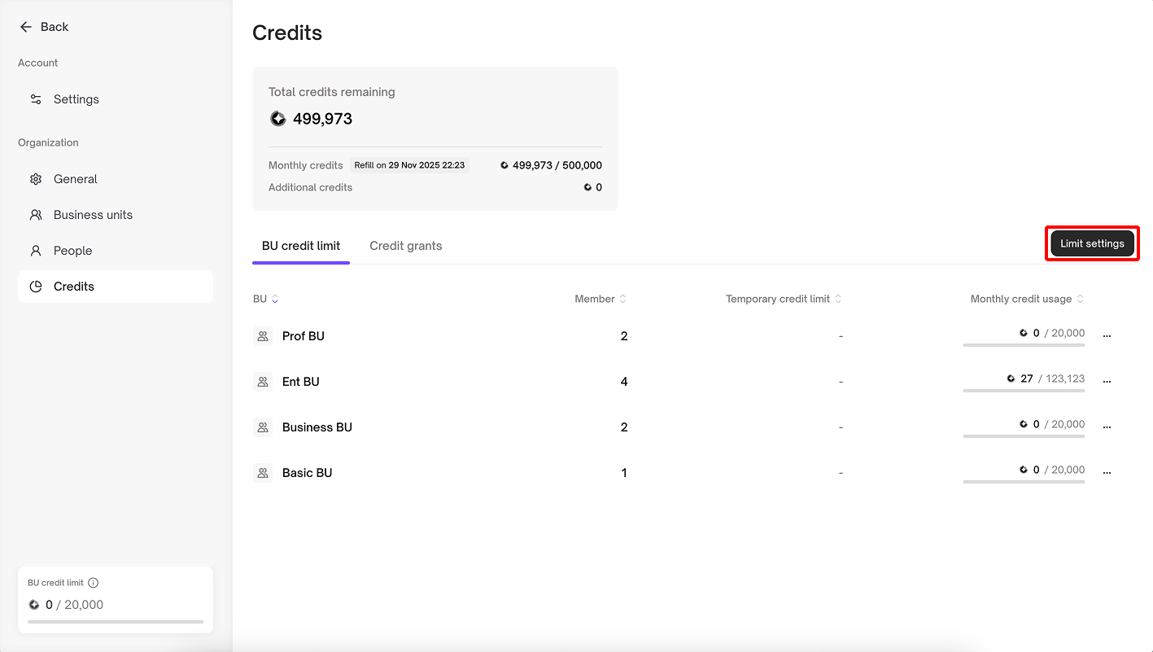The height and width of the screenshot is (652, 1153).
Task: Click the People person icon
Action: tap(36, 251)
